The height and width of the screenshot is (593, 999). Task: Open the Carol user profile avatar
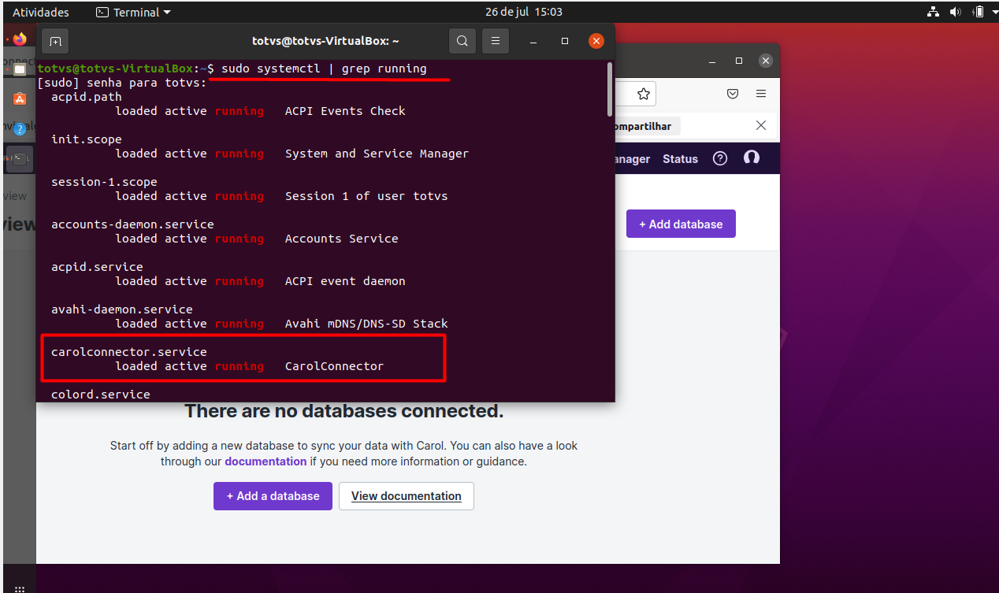[x=752, y=158]
